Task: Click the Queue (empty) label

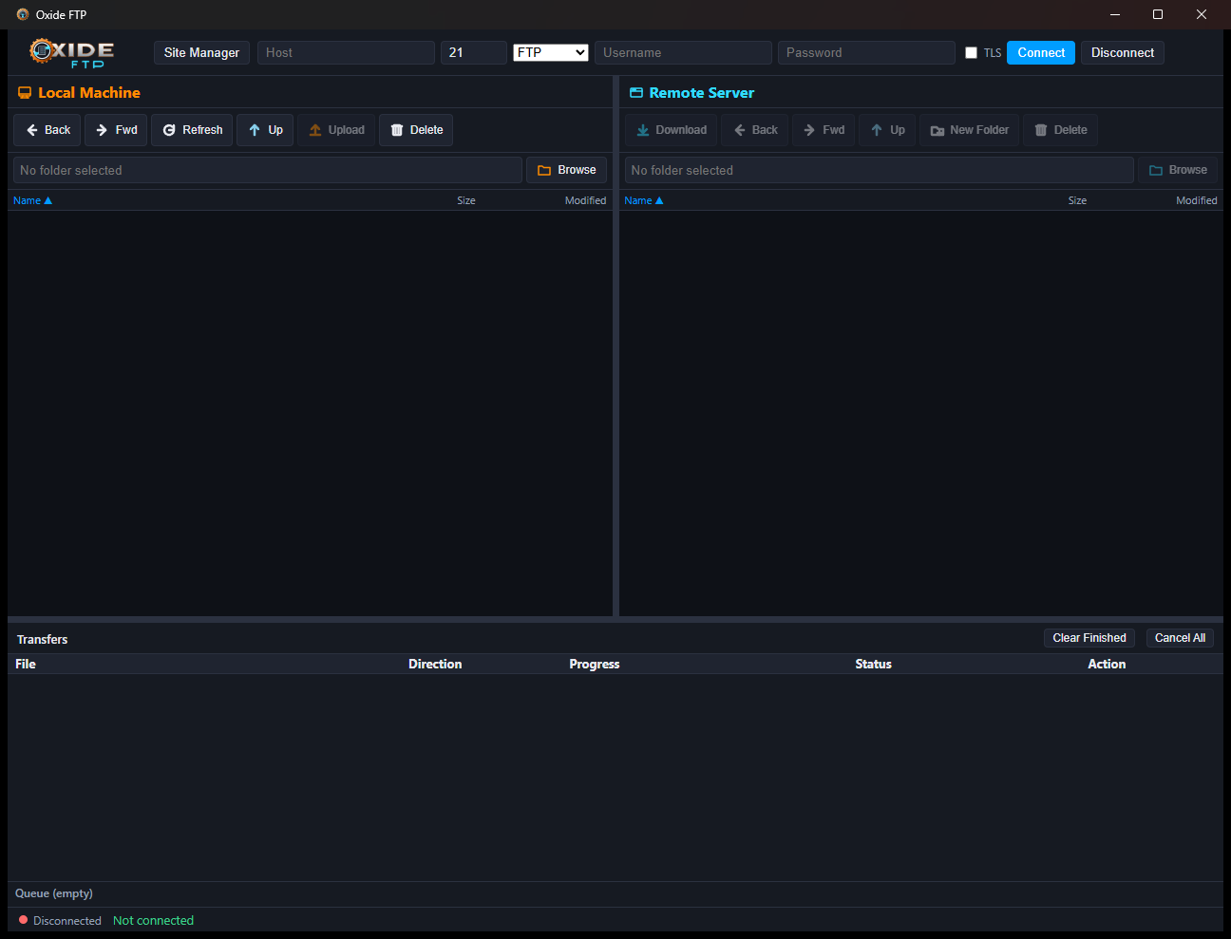Action: pyautogui.click(x=54, y=893)
